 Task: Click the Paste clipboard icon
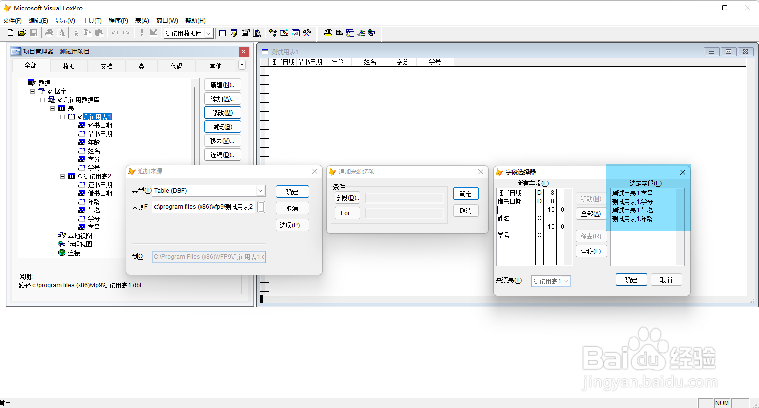[99, 33]
